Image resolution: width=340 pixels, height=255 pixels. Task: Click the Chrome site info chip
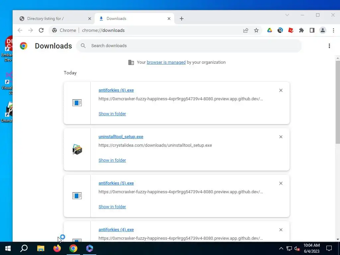tap(64, 30)
